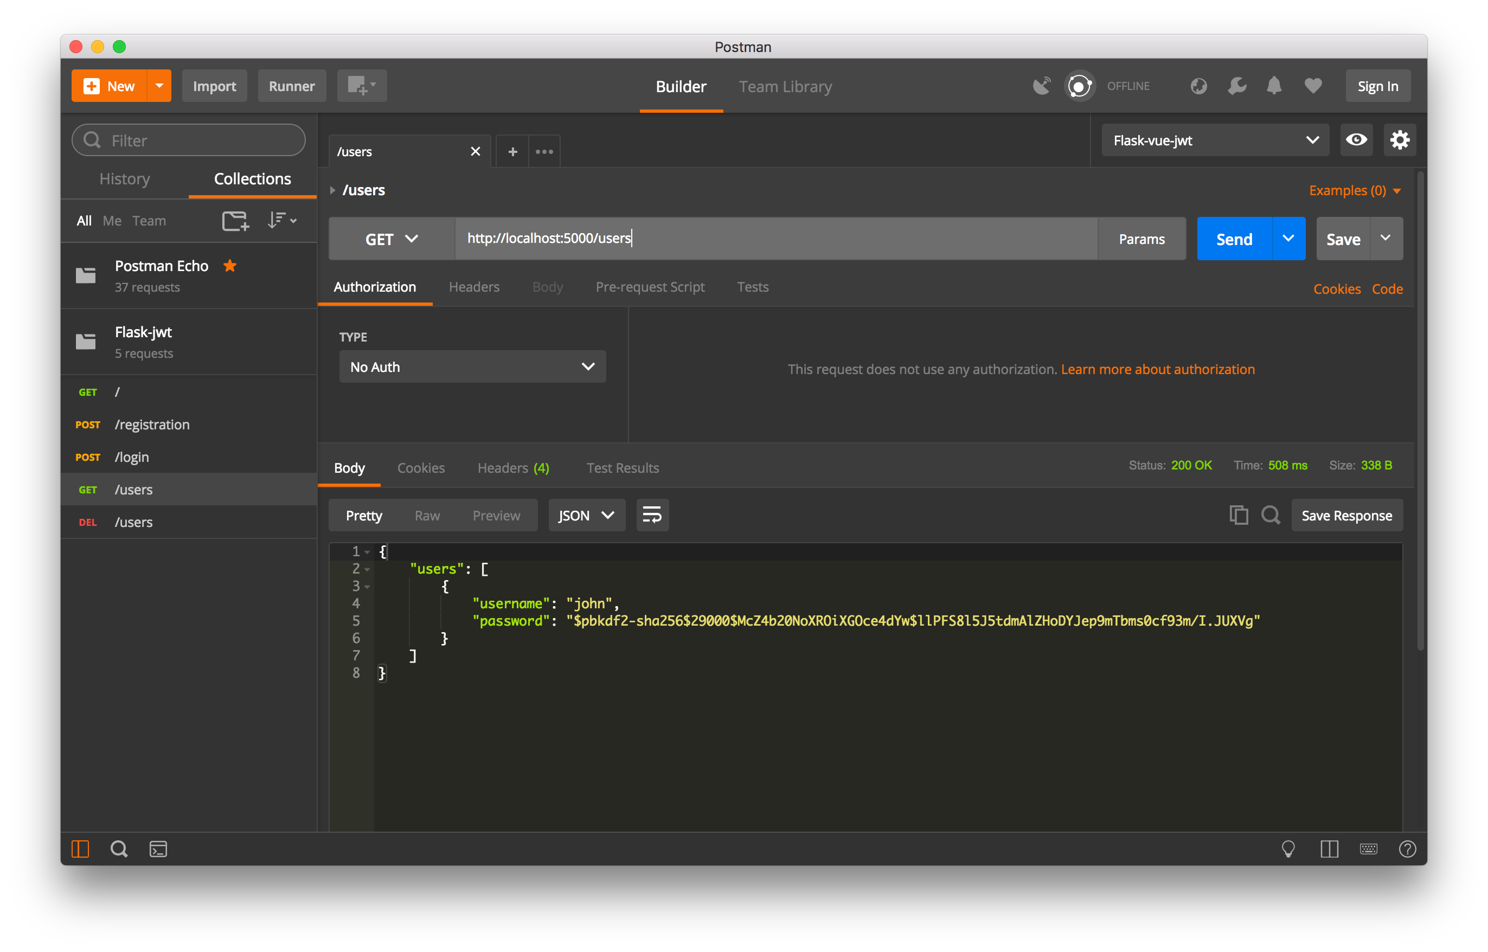Toggle line wrapping in the response viewer
The height and width of the screenshot is (952, 1488).
click(x=652, y=515)
